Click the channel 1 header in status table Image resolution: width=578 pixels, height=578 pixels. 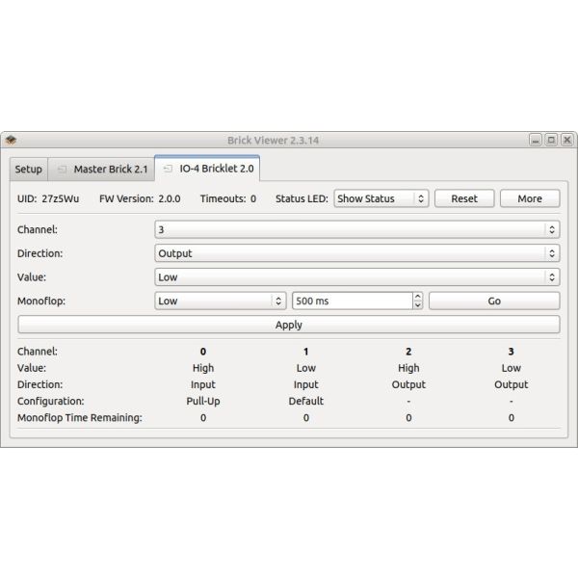click(306, 352)
